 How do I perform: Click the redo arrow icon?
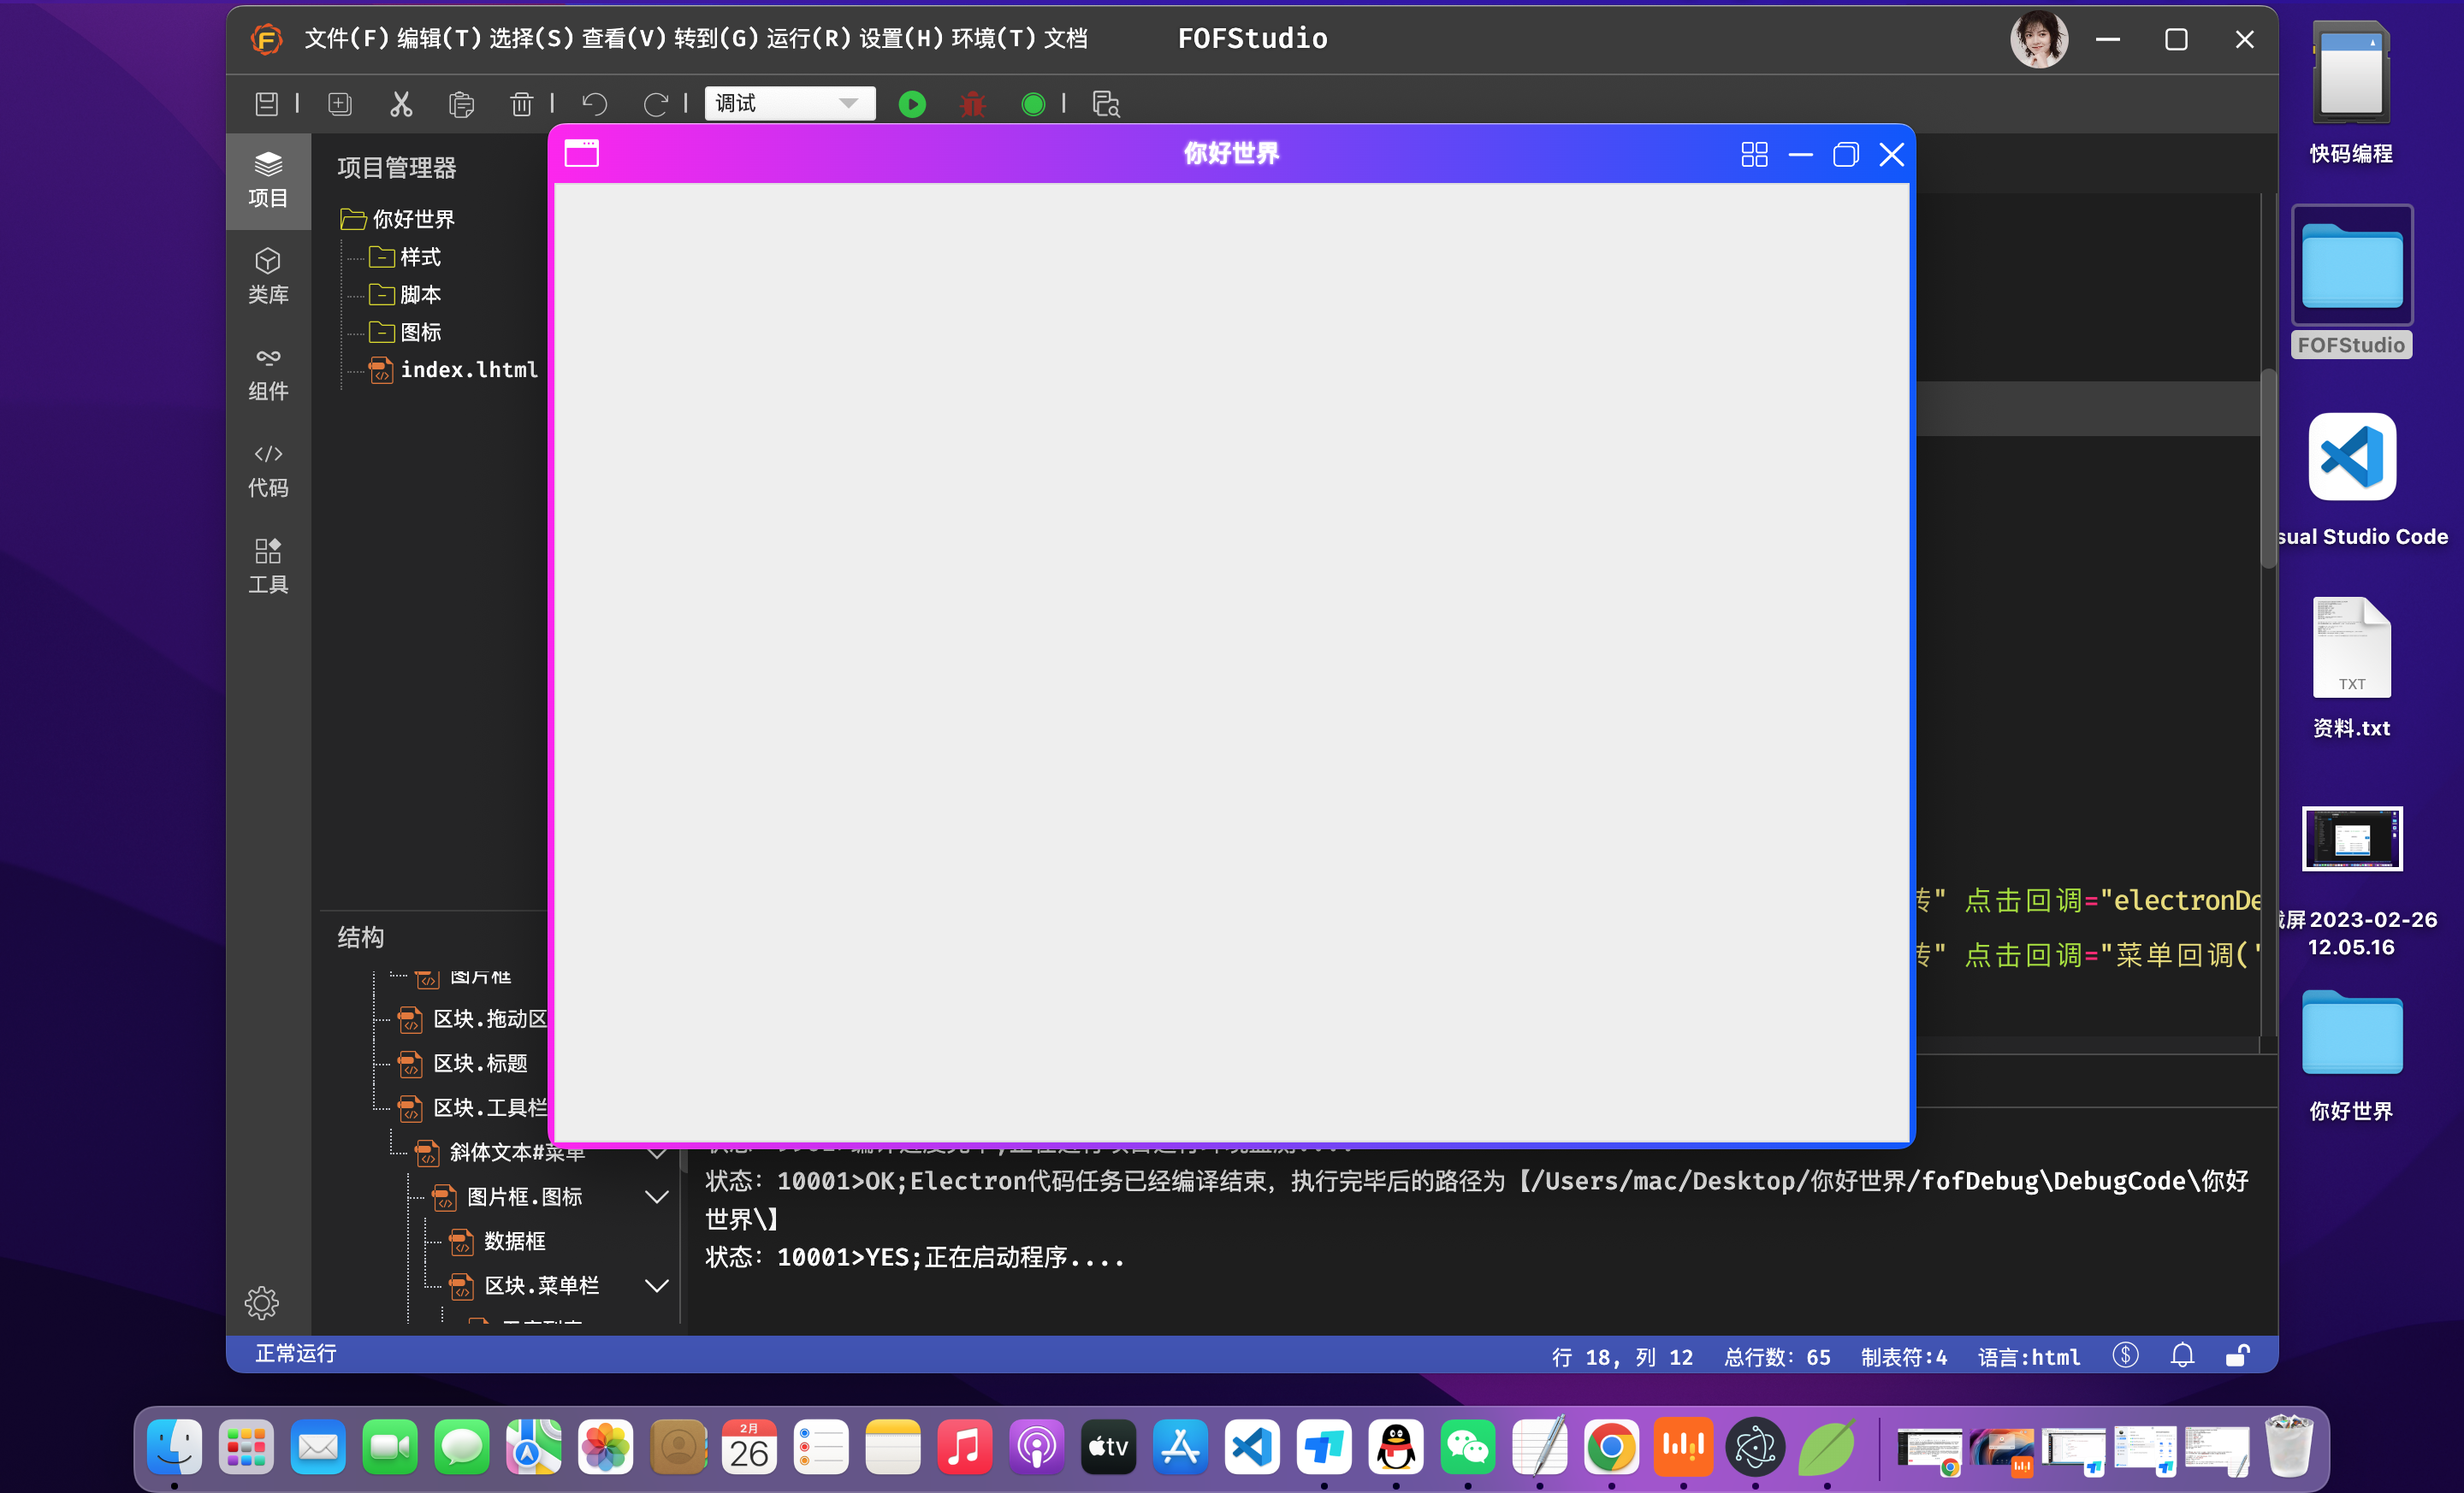656,103
